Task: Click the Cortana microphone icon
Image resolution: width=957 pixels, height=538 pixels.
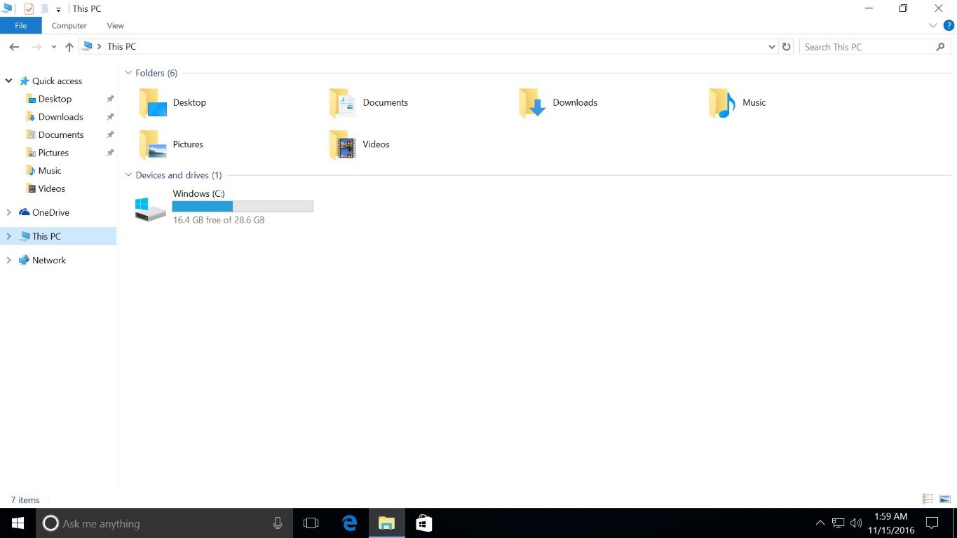Action: (278, 523)
